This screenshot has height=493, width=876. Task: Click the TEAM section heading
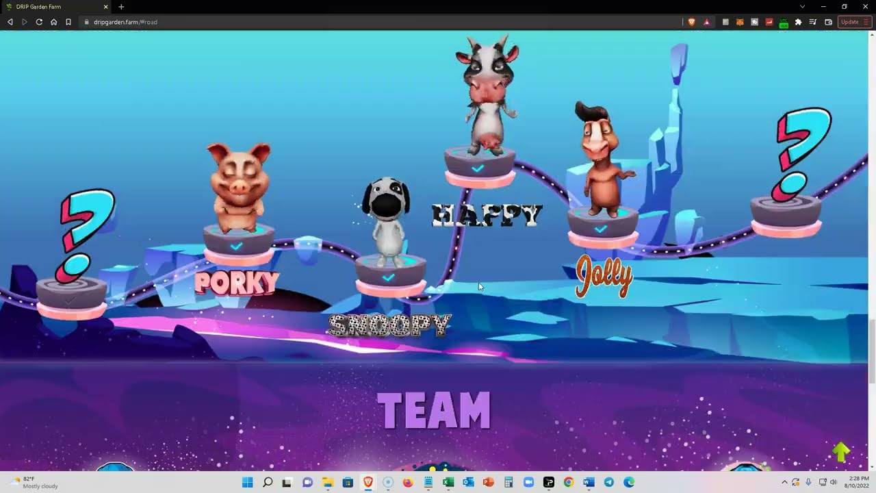click(x=434, y=411)
